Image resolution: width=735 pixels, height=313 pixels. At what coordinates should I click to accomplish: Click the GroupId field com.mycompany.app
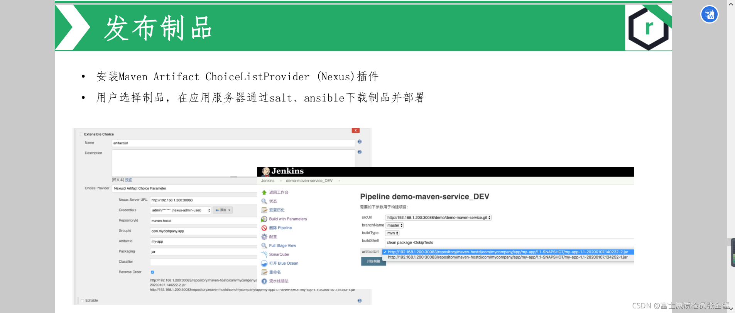click(x=203, y=231)
